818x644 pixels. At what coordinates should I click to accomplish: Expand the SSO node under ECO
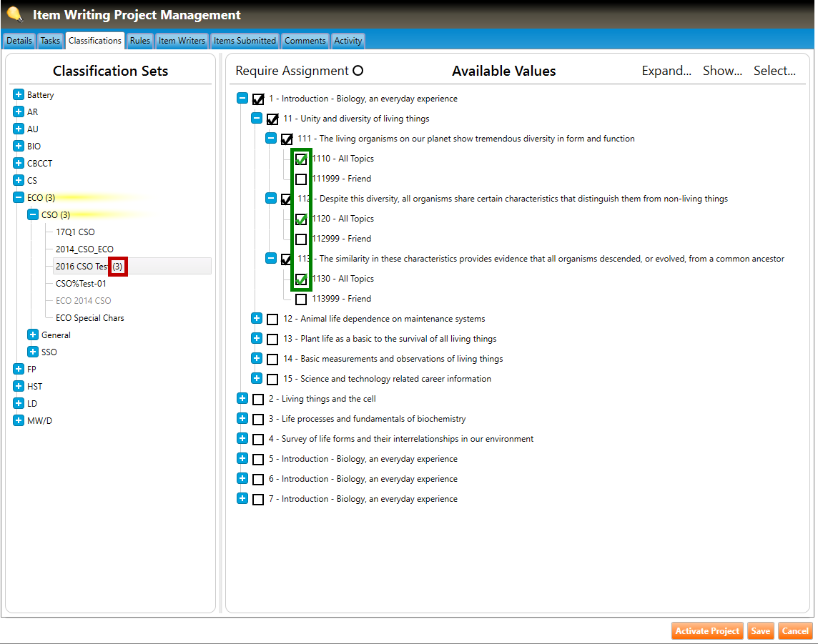coord(33,352)
